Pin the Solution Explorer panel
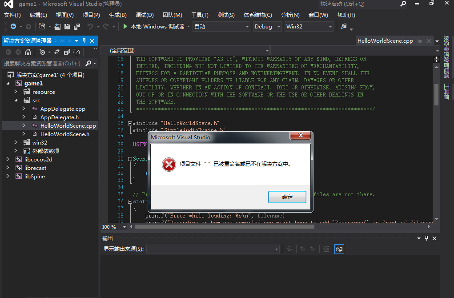Image resolution: width=454 pixels, height=298 pixels. pyautogui.click(x=84, y=40)
